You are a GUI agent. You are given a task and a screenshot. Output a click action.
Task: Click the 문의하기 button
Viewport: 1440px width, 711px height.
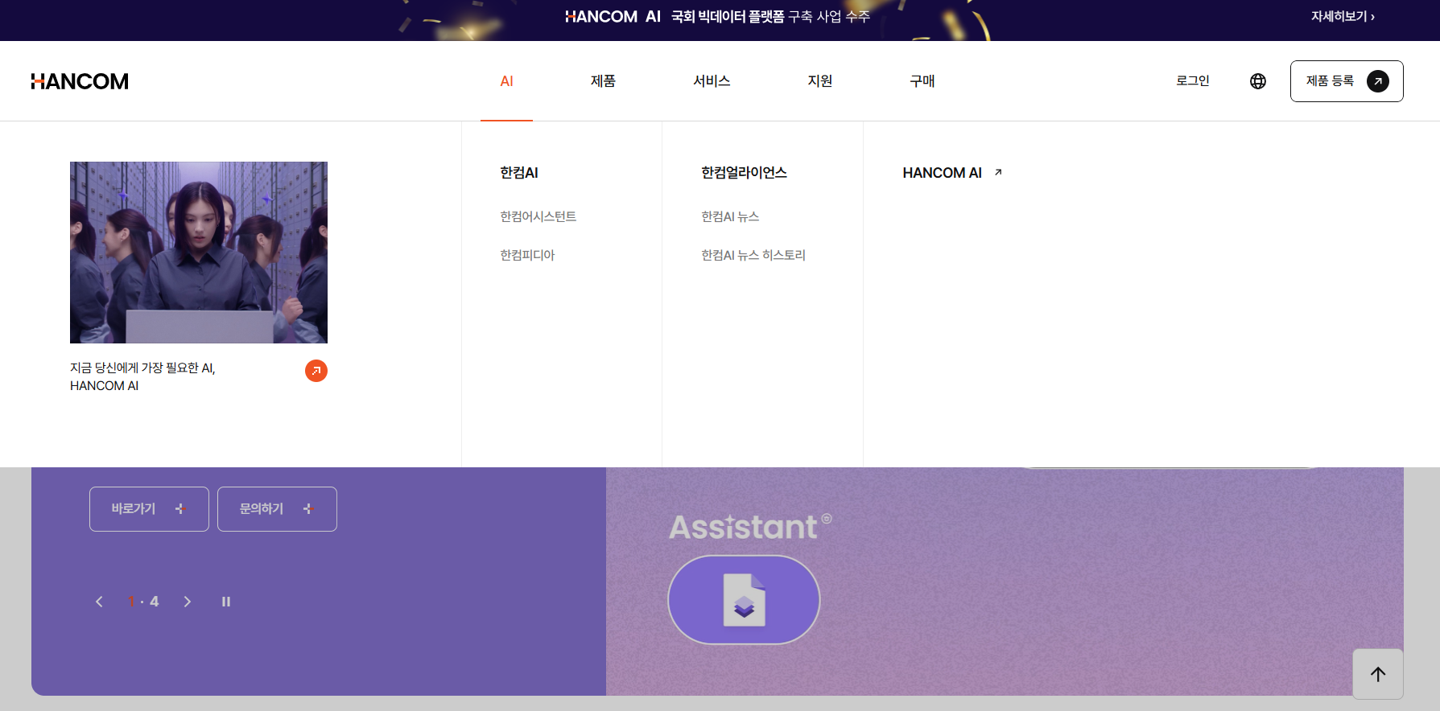277,509
